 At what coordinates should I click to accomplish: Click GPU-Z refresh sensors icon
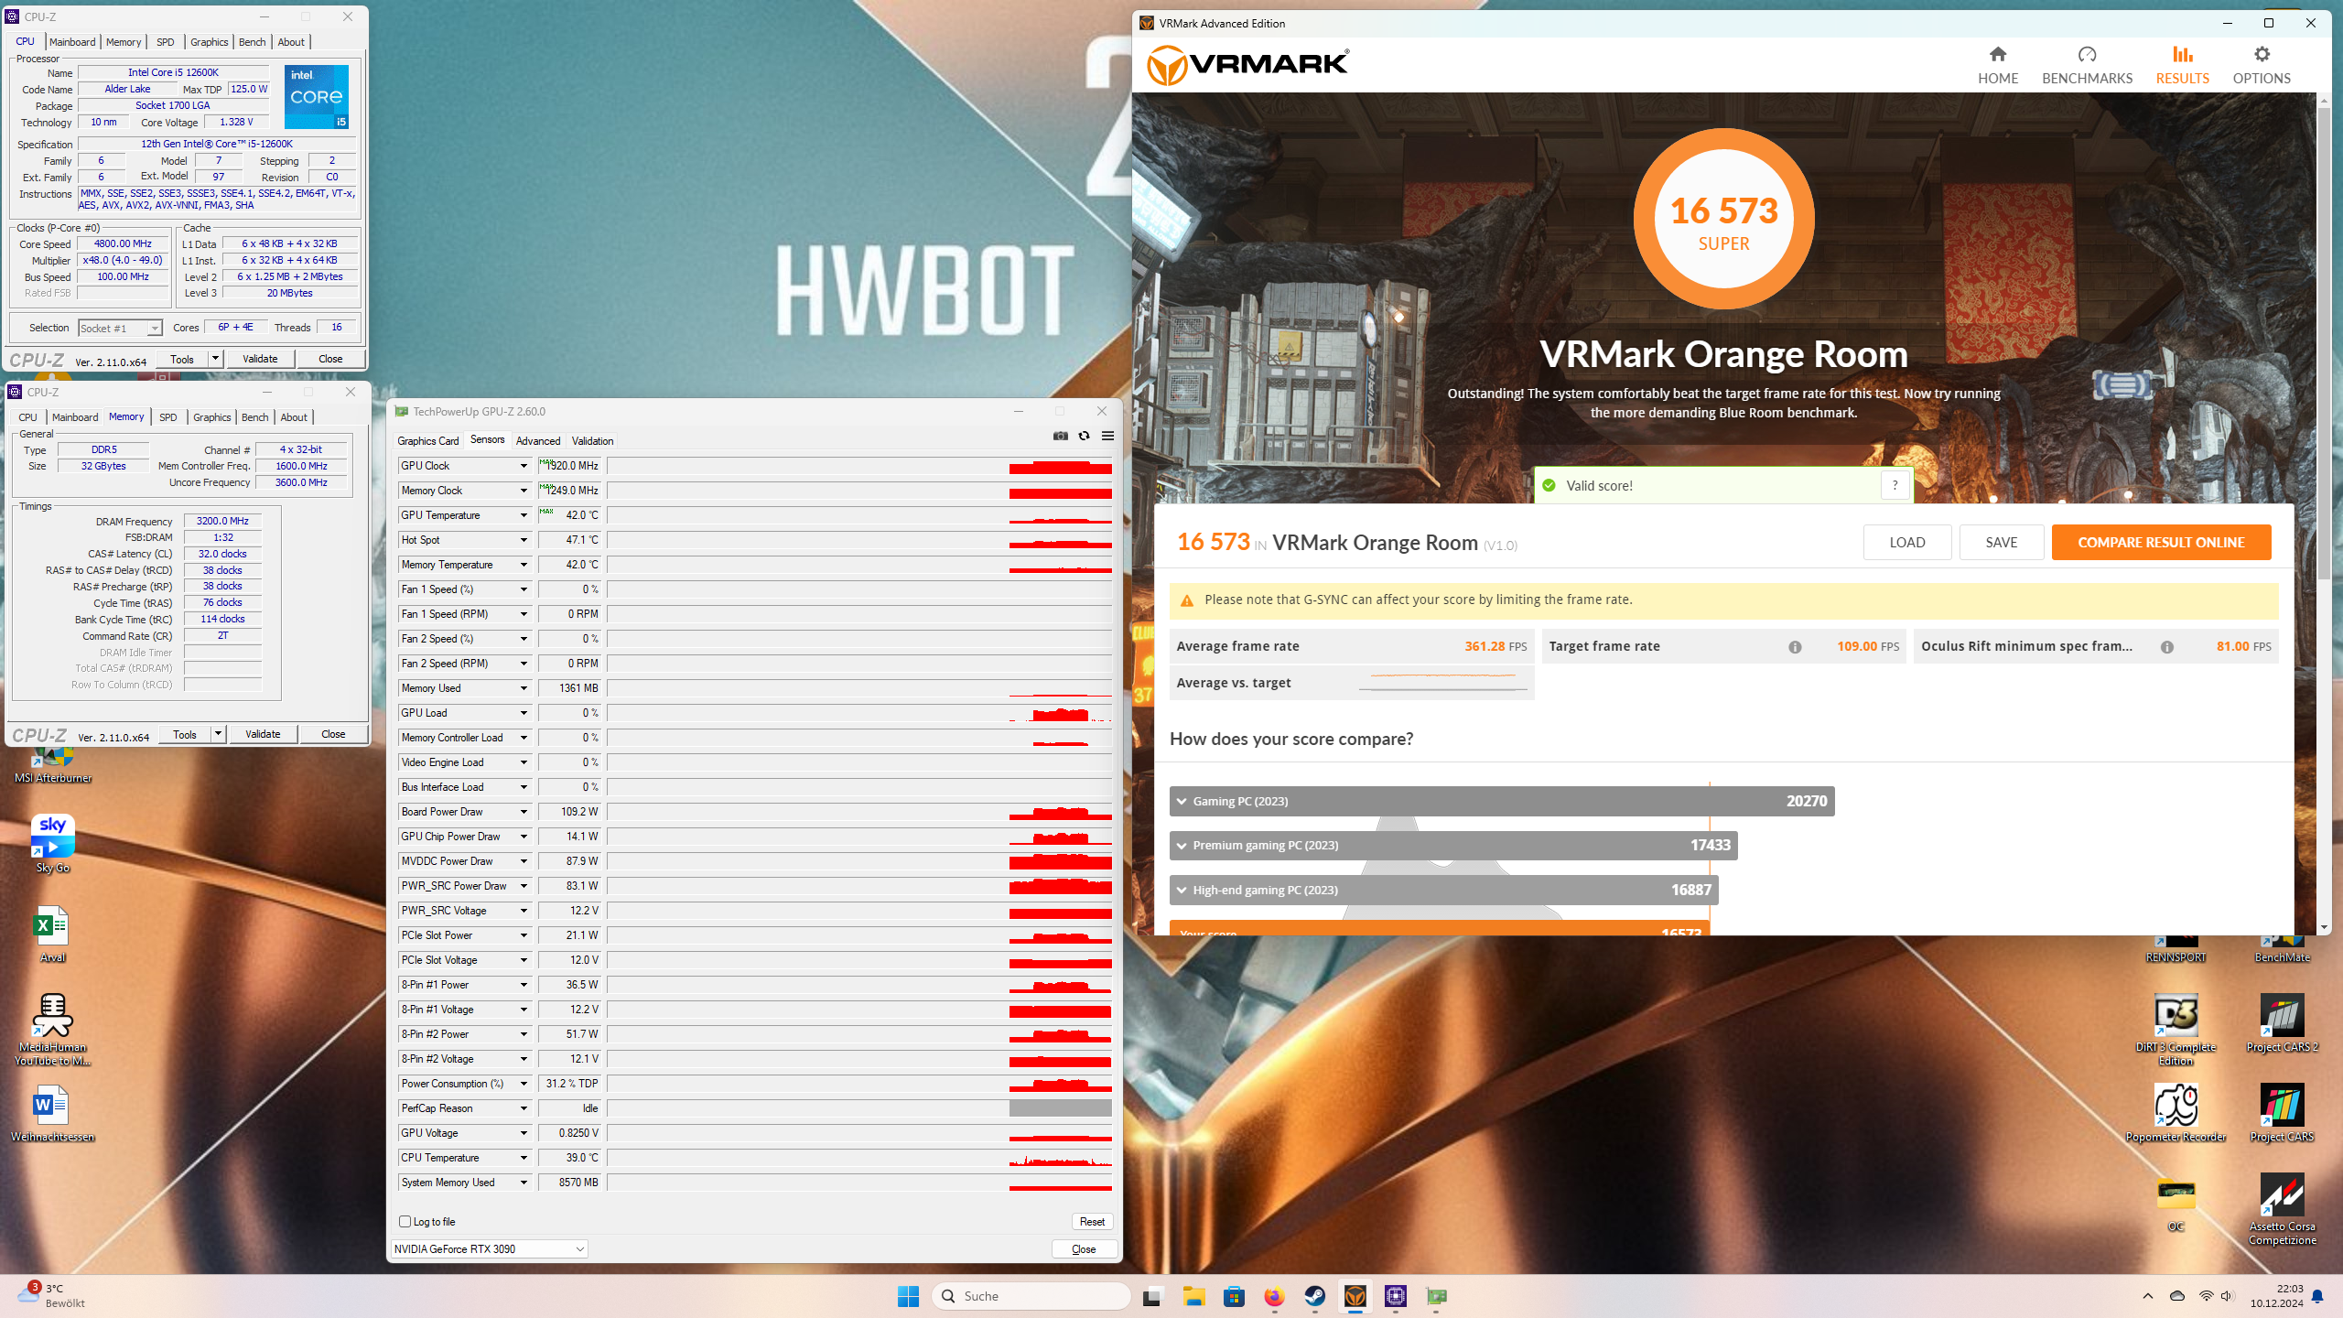(x=1084, y=436)
